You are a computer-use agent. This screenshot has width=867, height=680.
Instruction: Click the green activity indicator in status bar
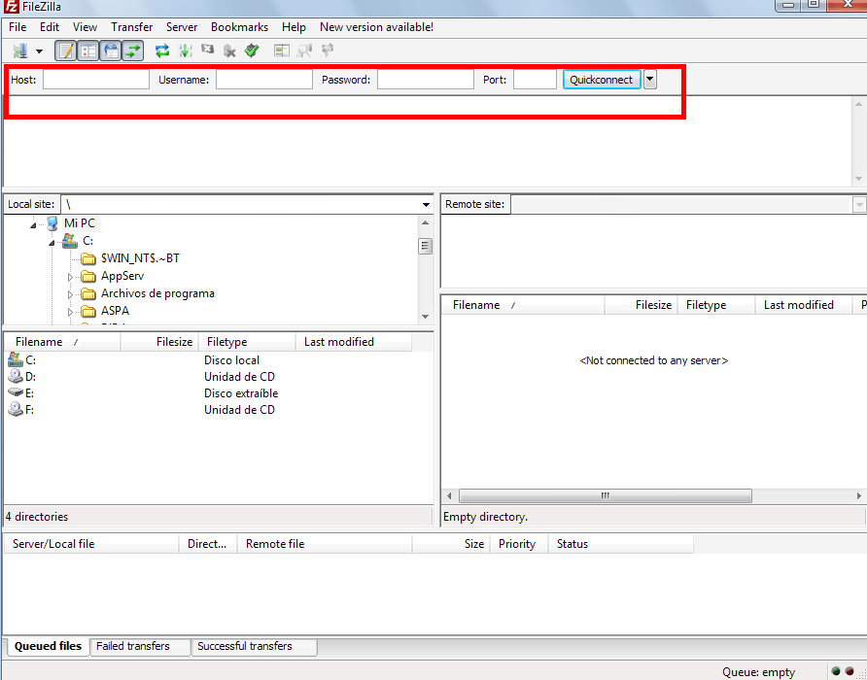coord(836,671)
